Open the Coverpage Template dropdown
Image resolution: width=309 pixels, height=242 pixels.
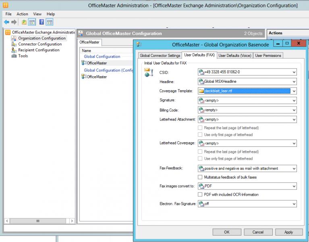[294, 91]
